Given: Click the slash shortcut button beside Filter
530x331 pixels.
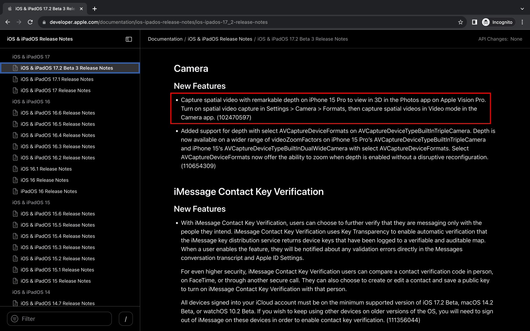Looking at the screenshot, I should [126, 319].
